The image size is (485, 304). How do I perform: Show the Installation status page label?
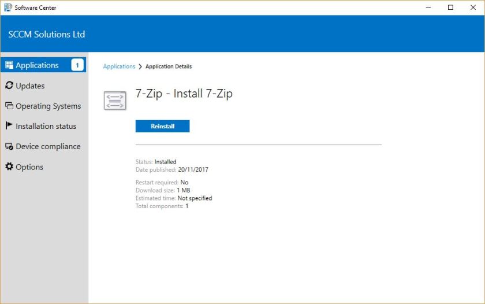(46, 127)
